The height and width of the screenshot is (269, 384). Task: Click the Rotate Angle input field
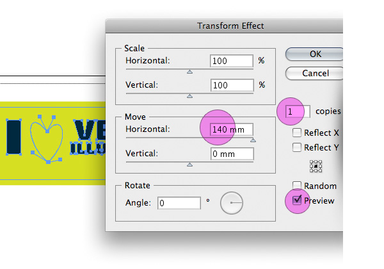click(179, 203)
